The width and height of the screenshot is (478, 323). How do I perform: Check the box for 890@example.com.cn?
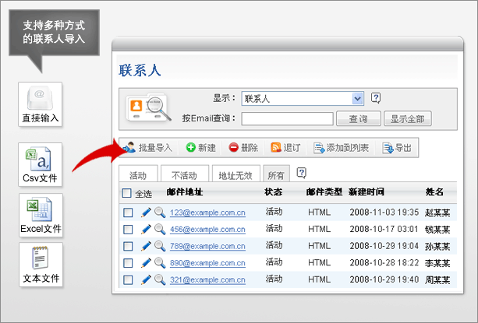click(x=128, y=263)
